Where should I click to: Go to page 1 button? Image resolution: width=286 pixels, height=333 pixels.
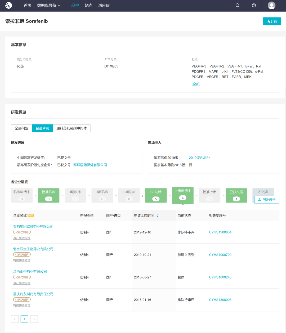click(24, 319)
